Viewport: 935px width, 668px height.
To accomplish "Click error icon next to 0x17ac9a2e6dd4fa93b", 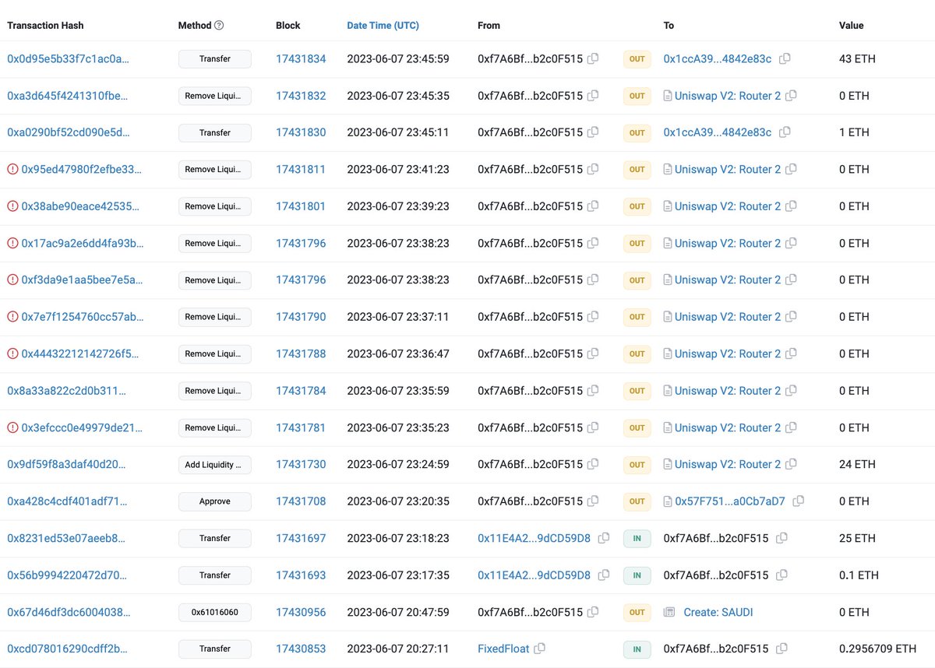I will pyautogui.click(x=12, y=243).
